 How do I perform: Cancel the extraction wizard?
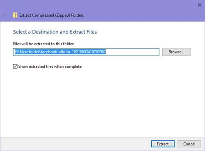tap(189, 144)
